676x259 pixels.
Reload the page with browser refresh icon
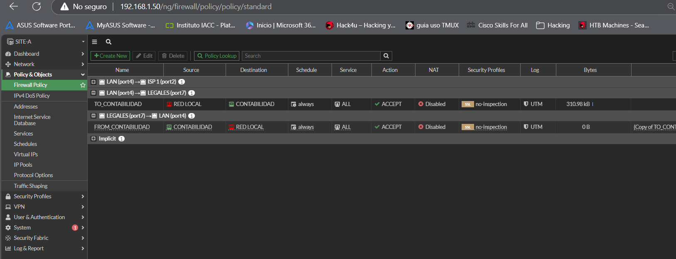[37, 7]
